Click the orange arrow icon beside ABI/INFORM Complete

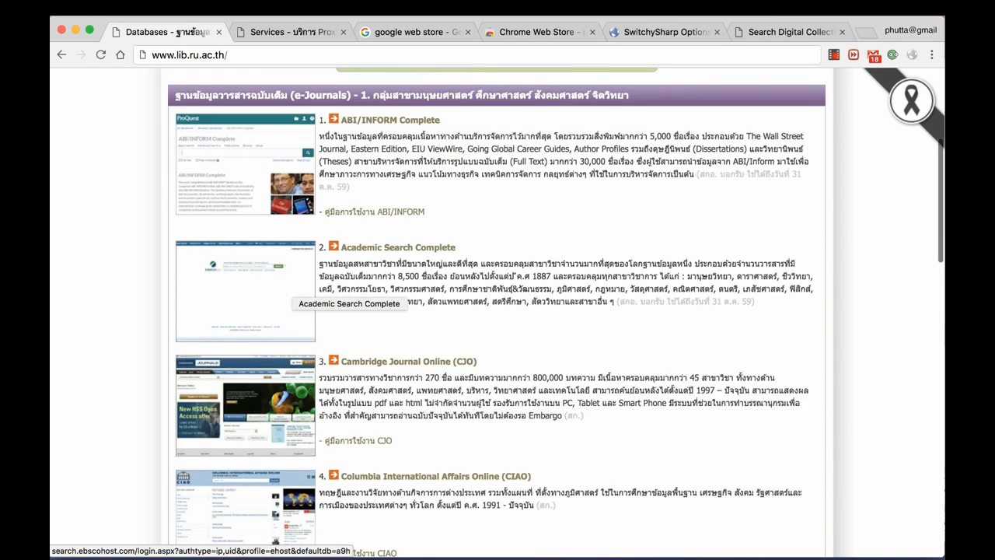click(333, 119)
